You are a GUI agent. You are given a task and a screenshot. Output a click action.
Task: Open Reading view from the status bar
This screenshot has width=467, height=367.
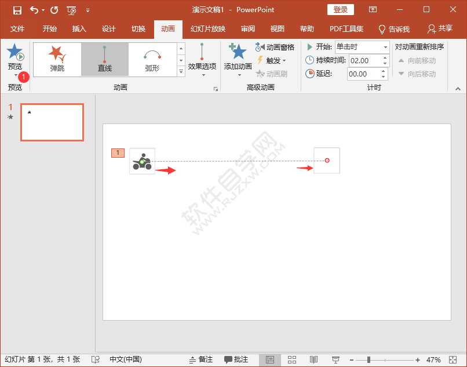pos(313,359)
